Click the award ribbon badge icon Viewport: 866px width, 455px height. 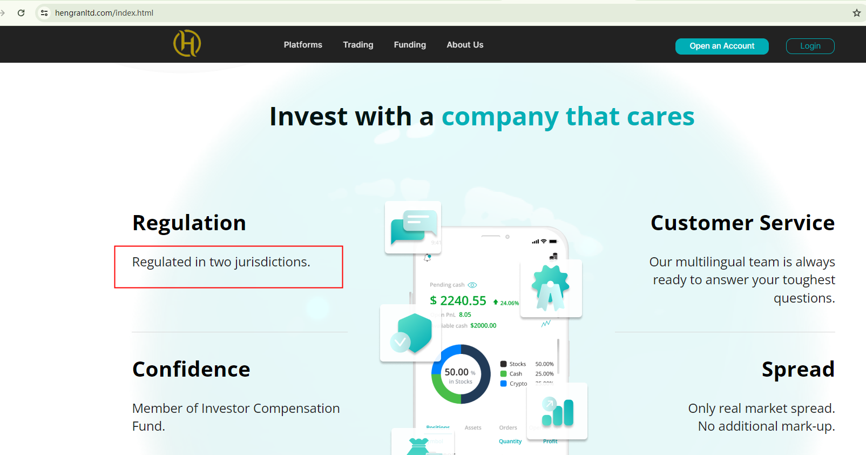[x=551, y=288]
